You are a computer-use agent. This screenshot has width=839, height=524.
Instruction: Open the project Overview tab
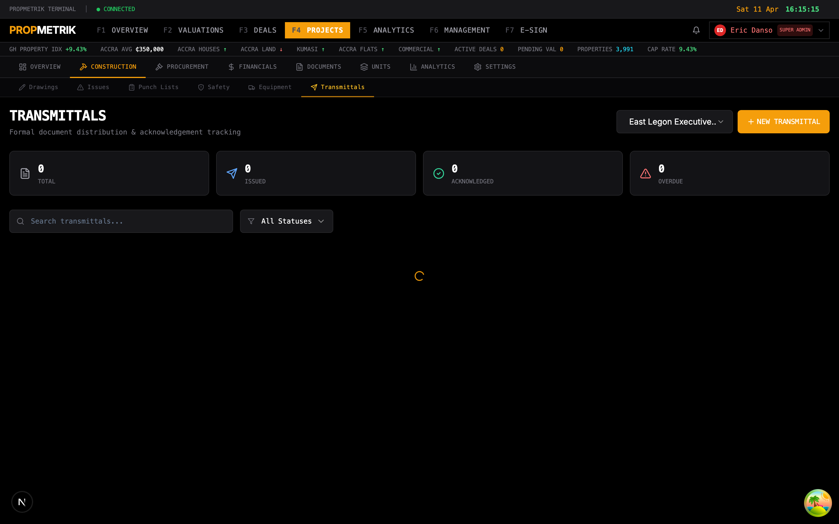click(x=40, y=67)
